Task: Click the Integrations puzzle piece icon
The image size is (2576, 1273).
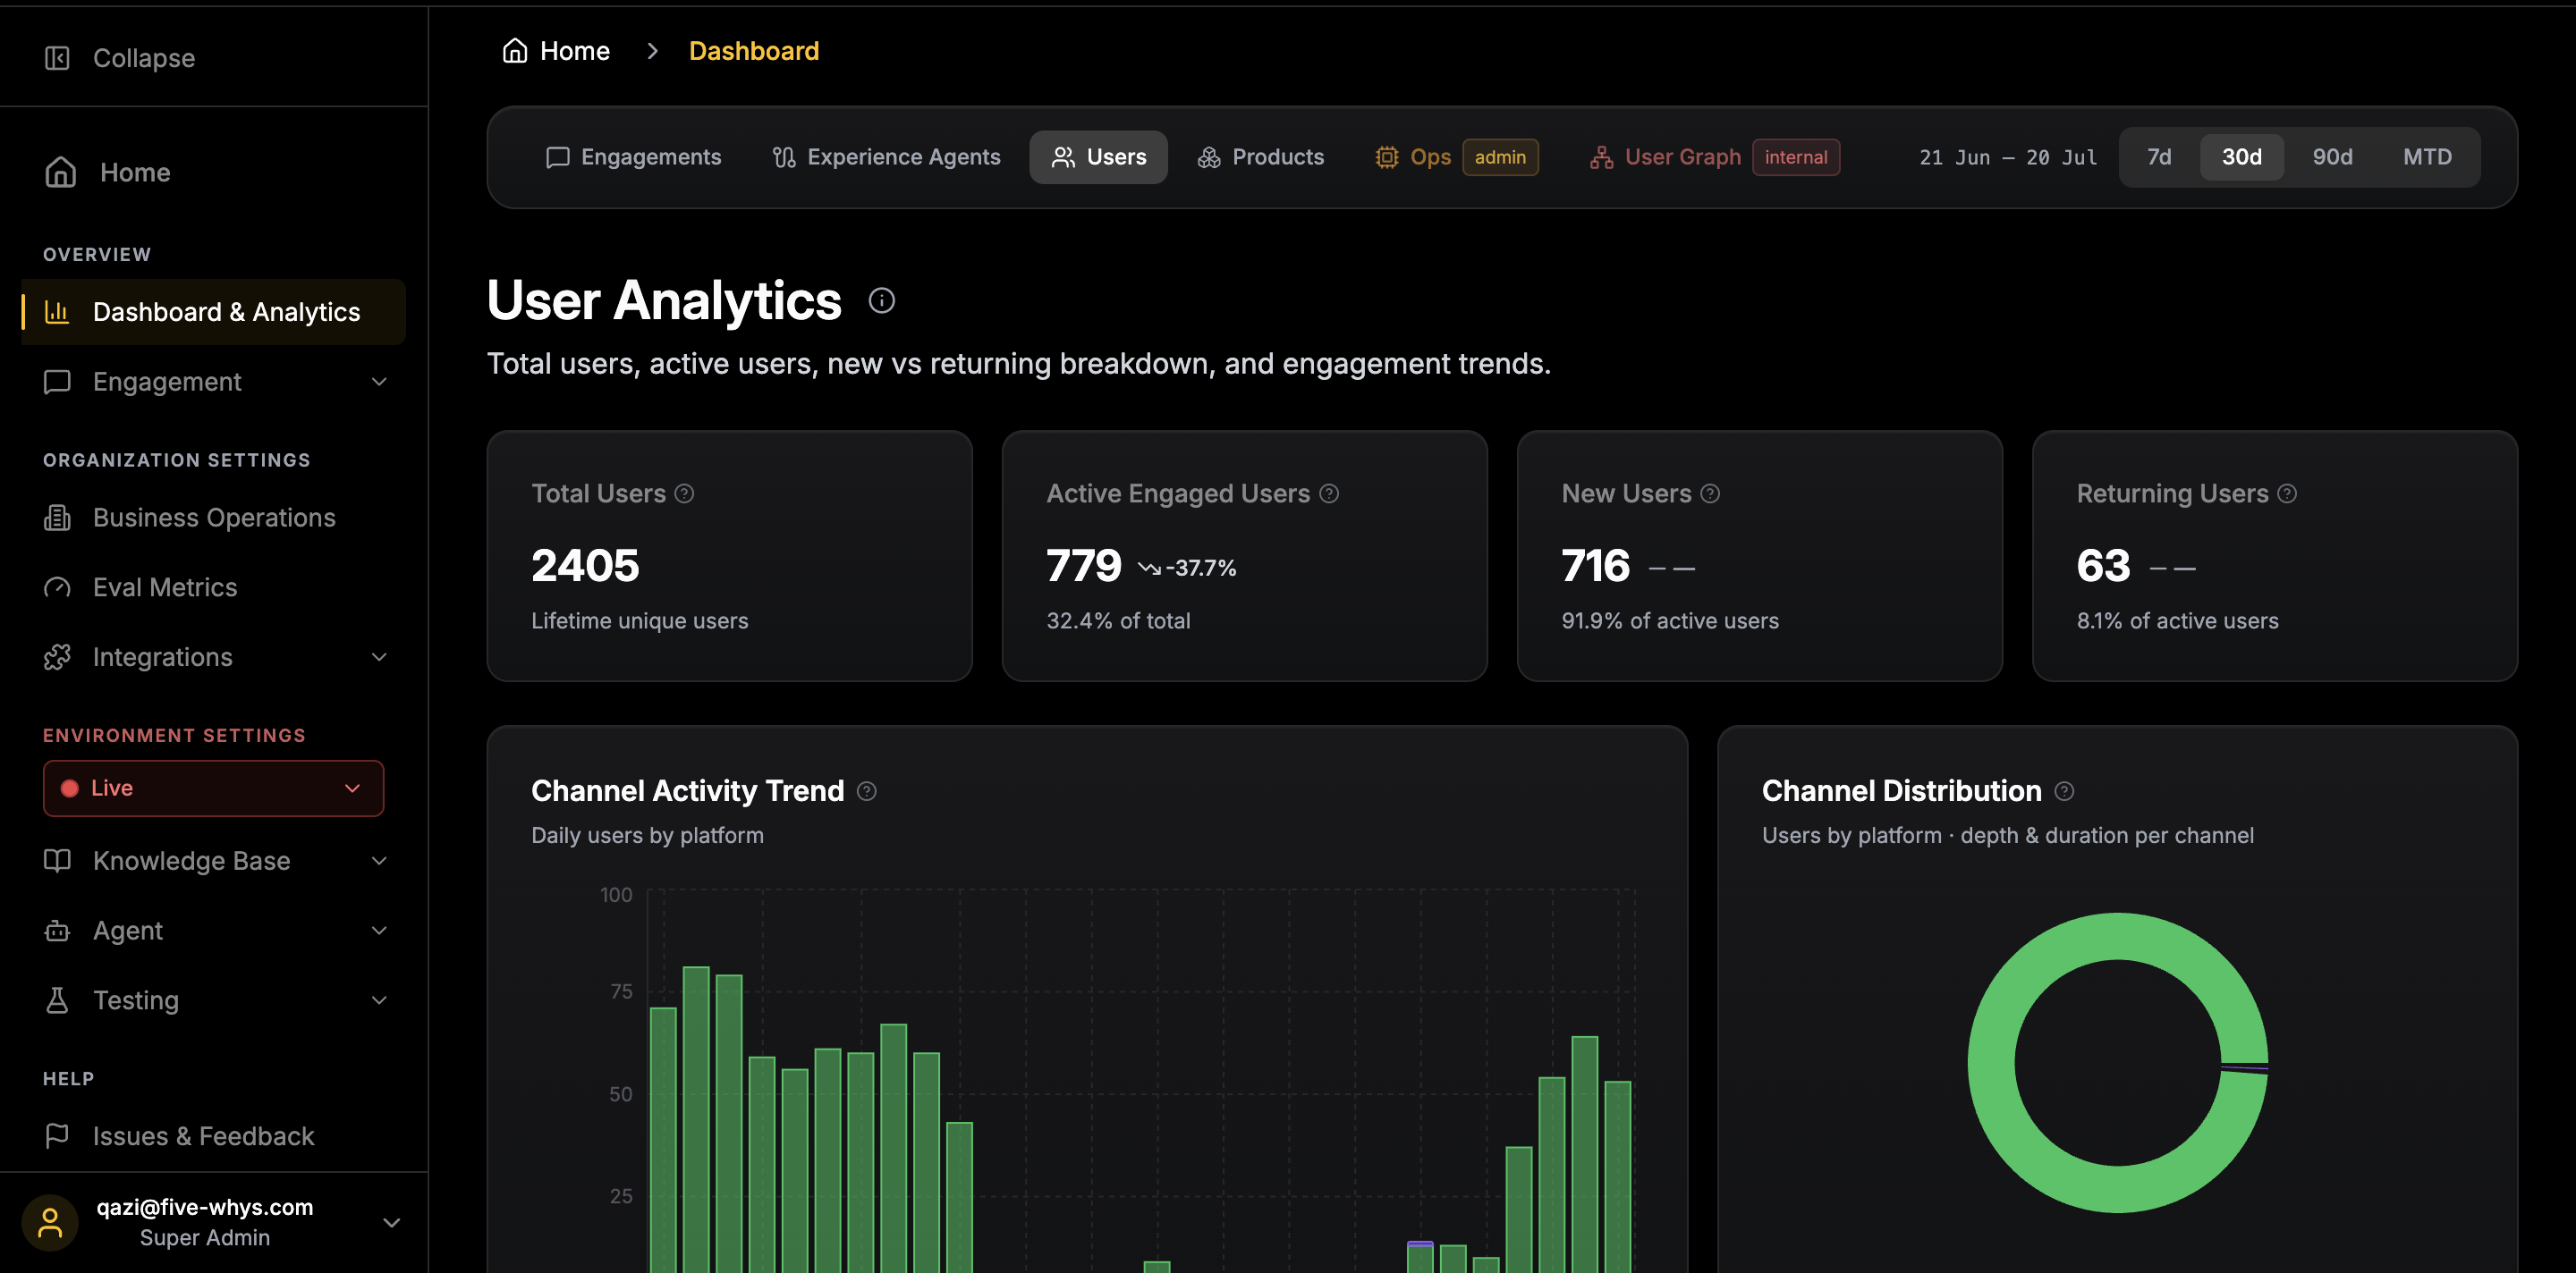Action: pos(57,656)
